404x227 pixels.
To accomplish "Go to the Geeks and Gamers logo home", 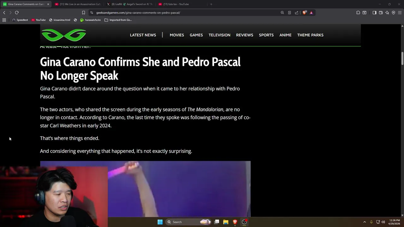I will coord(64,35).
